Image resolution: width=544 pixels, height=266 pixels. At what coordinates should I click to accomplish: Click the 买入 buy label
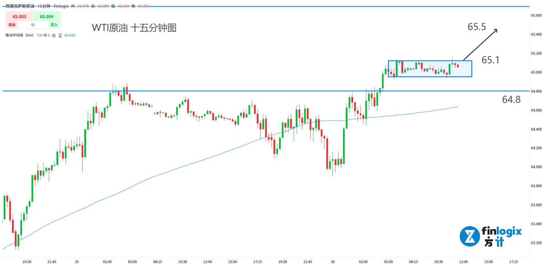[x=54, y=25]
